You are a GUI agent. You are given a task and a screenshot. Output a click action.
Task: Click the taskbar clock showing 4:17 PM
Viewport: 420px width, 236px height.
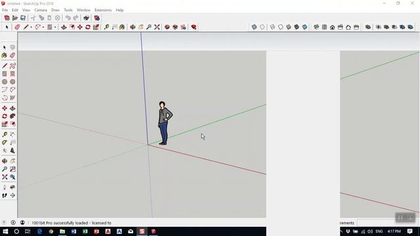point(394,231)
